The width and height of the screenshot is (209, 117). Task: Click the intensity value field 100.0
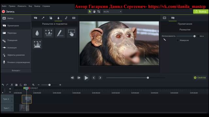coord(201,36)
